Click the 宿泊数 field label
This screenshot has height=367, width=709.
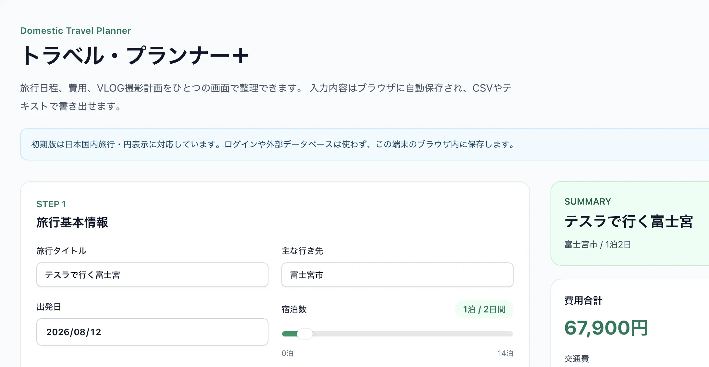(x=294, y=310)
